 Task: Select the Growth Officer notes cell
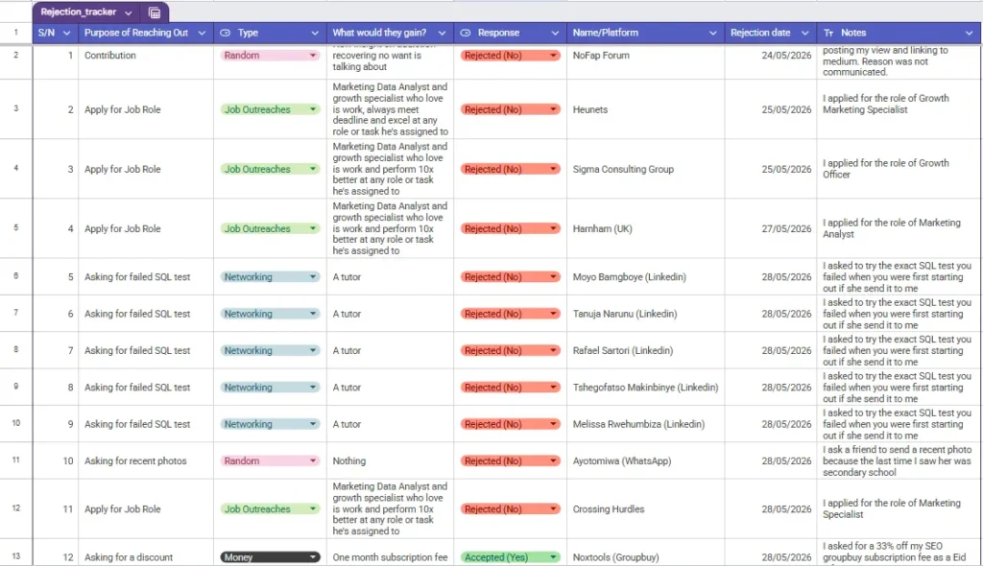[x=899, y=169]
